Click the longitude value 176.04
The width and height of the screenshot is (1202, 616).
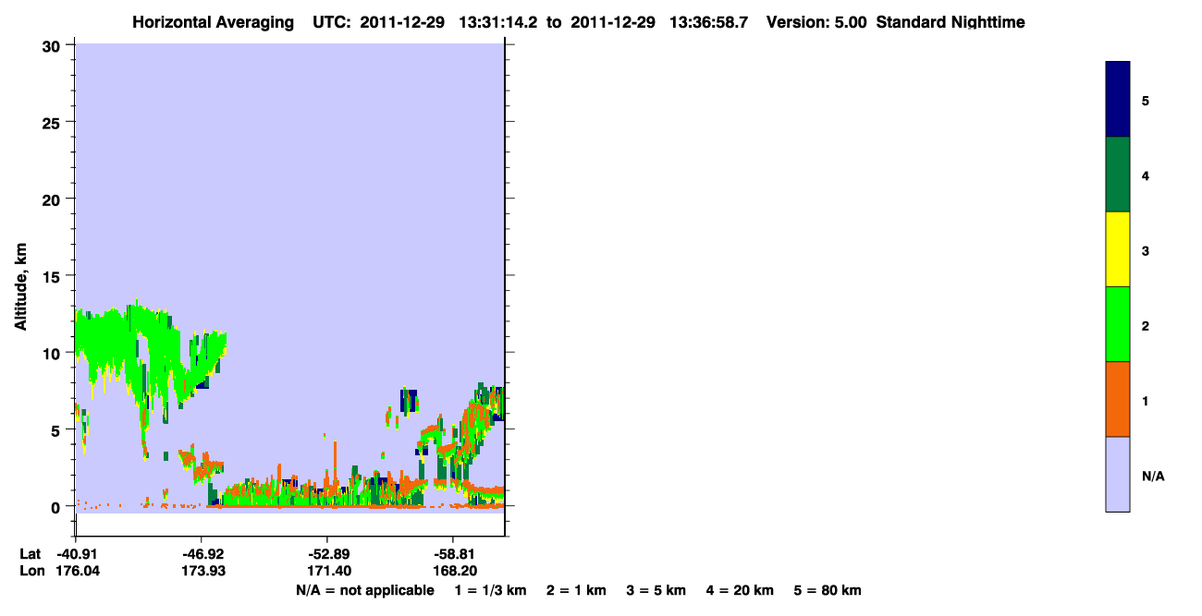[77, 572]
